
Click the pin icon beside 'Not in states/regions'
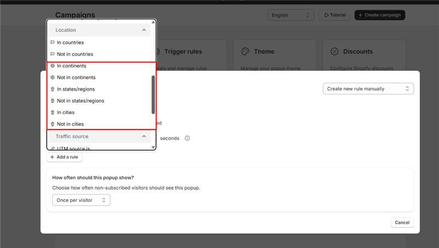(52, 101)
